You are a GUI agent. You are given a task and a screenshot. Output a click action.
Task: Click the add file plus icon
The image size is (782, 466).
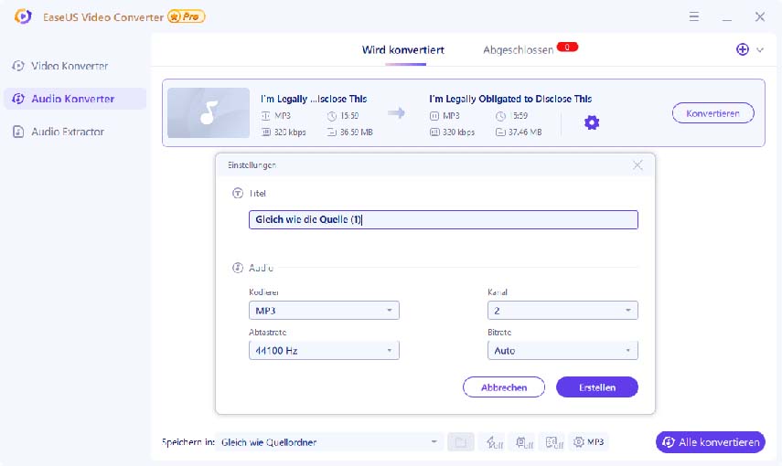743,49
